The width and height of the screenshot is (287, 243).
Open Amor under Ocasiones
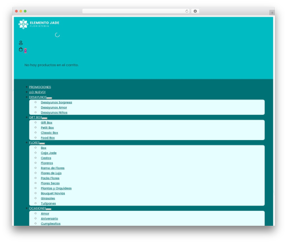45,214
